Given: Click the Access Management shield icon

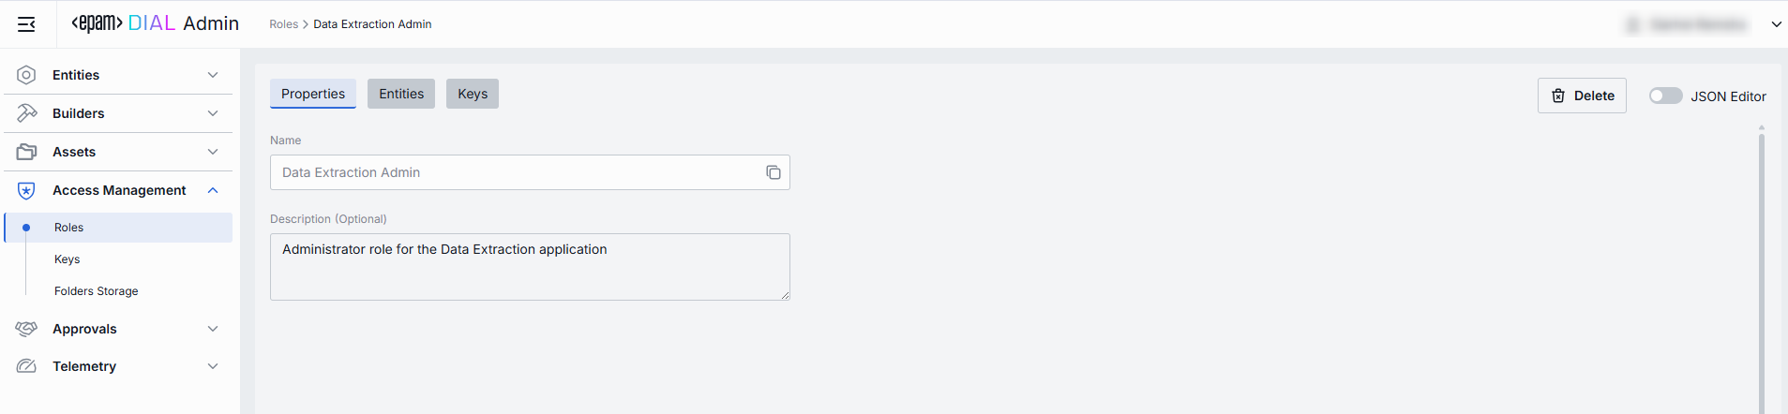Looking at the screenshot, I should point(26,190).
